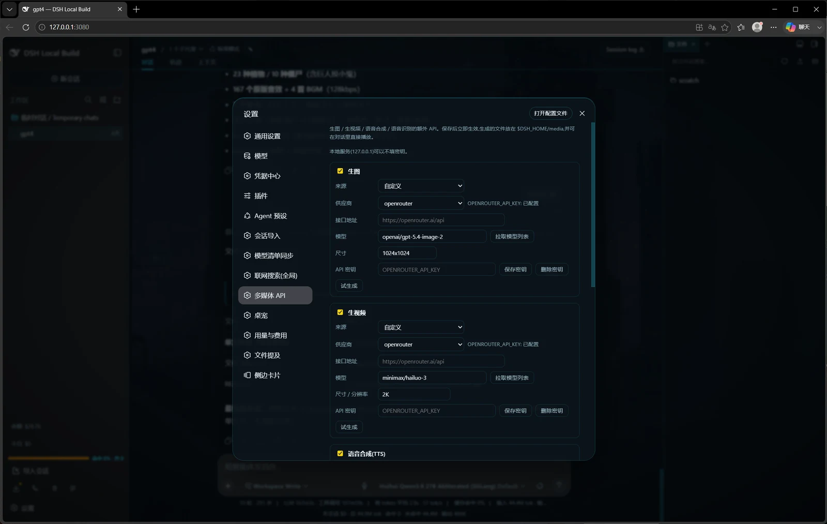Open 供应商 dropdown in 生图 section
827x524 pixels.
[x=421, y=203]
